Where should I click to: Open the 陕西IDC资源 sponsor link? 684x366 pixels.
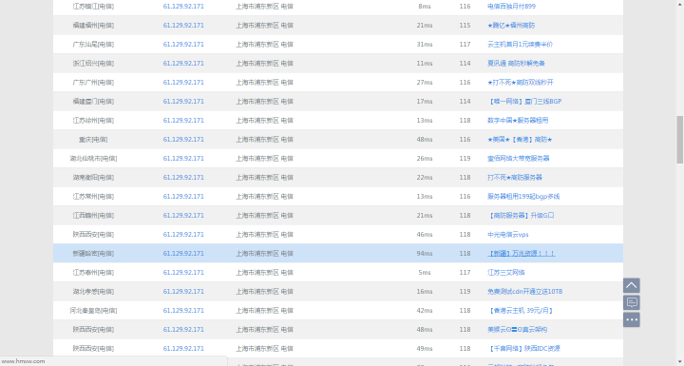(x=523, y=349)
